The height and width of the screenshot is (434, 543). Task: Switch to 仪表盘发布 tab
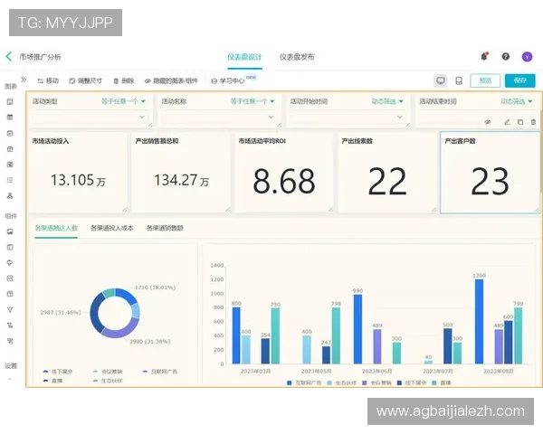click(297, 57)
